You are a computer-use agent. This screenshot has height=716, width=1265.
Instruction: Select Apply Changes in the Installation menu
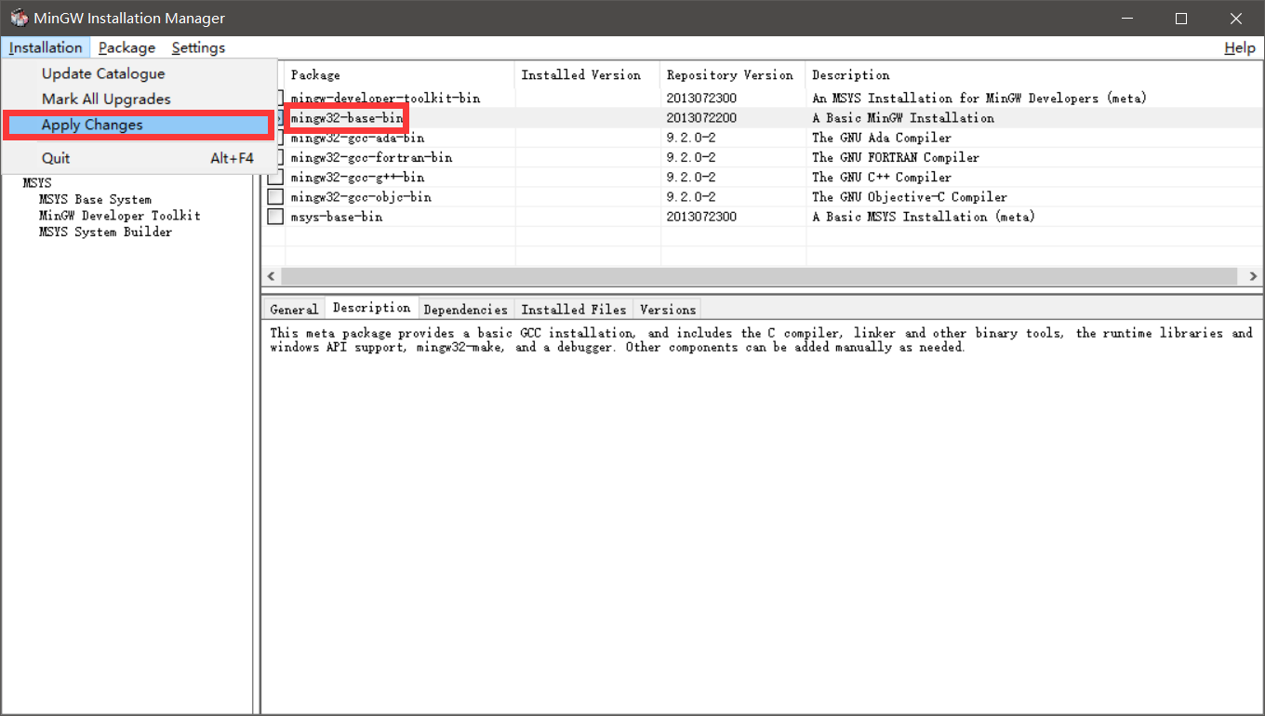140,125
